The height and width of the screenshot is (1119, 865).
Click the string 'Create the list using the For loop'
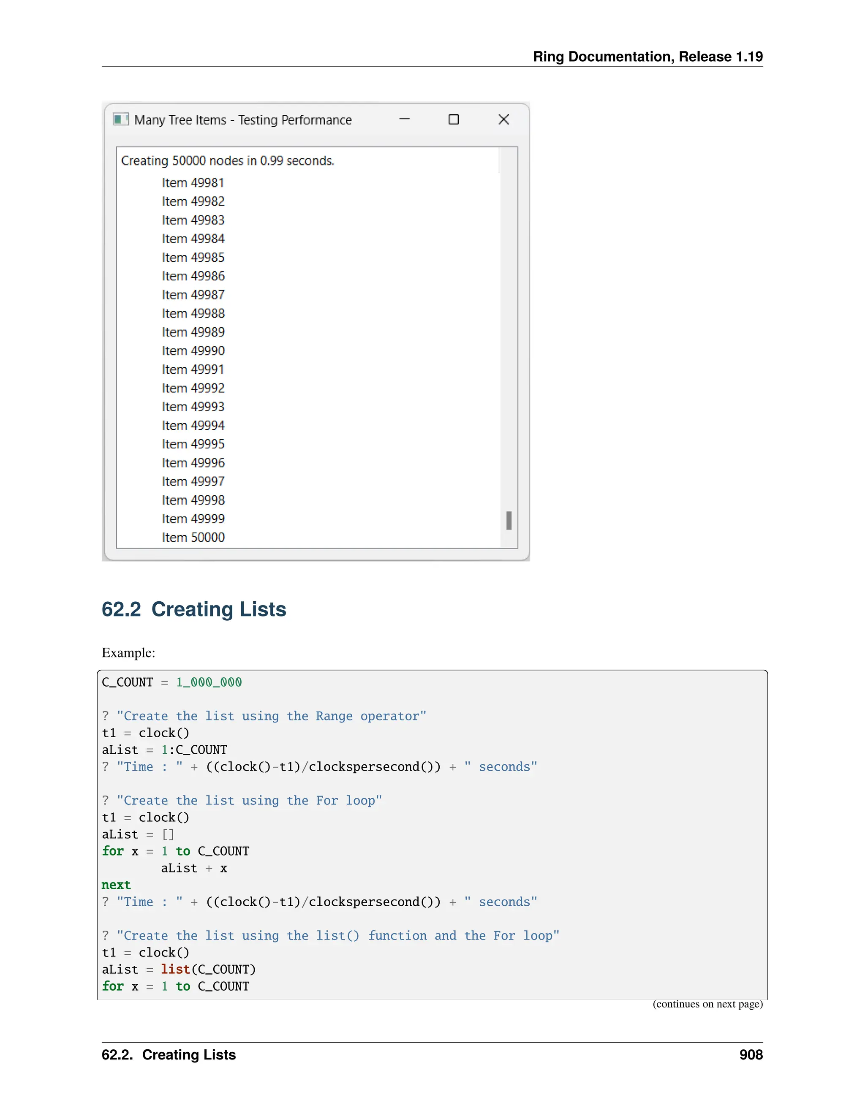pos(250,801)
